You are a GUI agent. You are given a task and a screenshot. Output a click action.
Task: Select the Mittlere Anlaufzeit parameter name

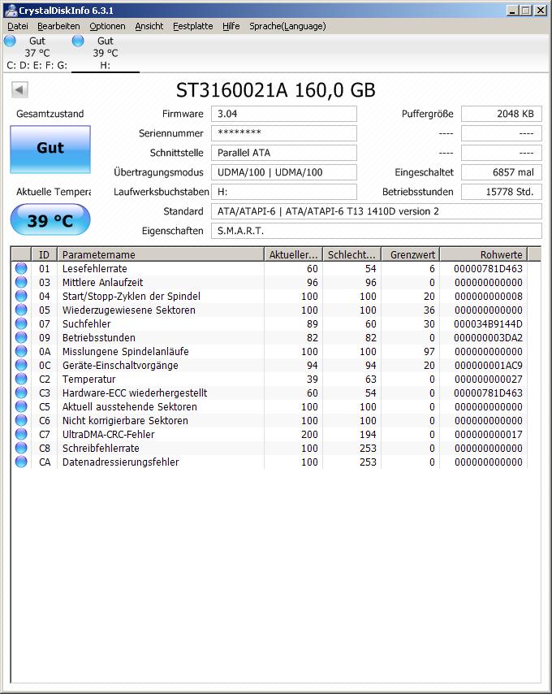click(102, 282)
